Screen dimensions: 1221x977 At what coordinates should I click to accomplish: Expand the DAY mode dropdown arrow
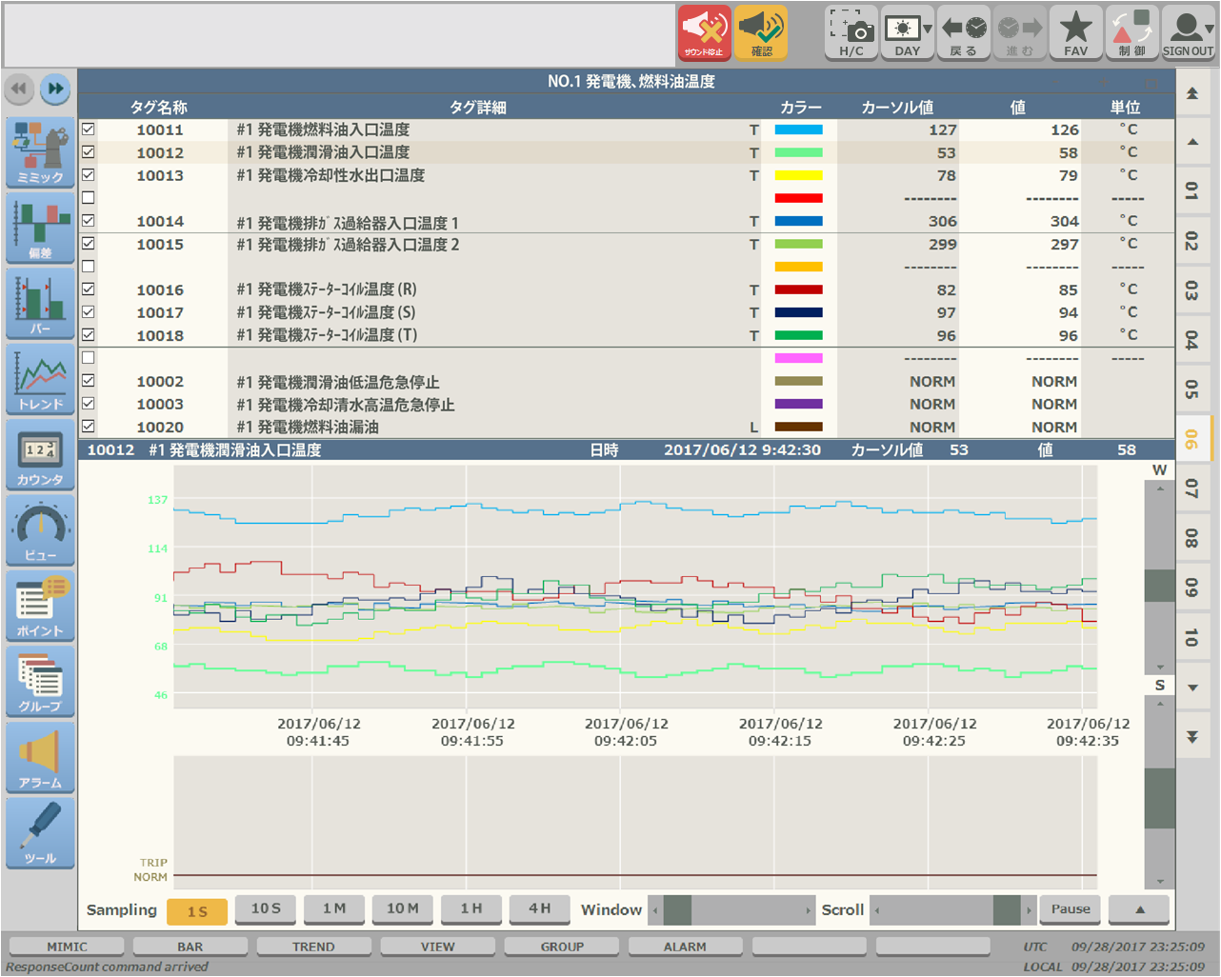[928, 29]
